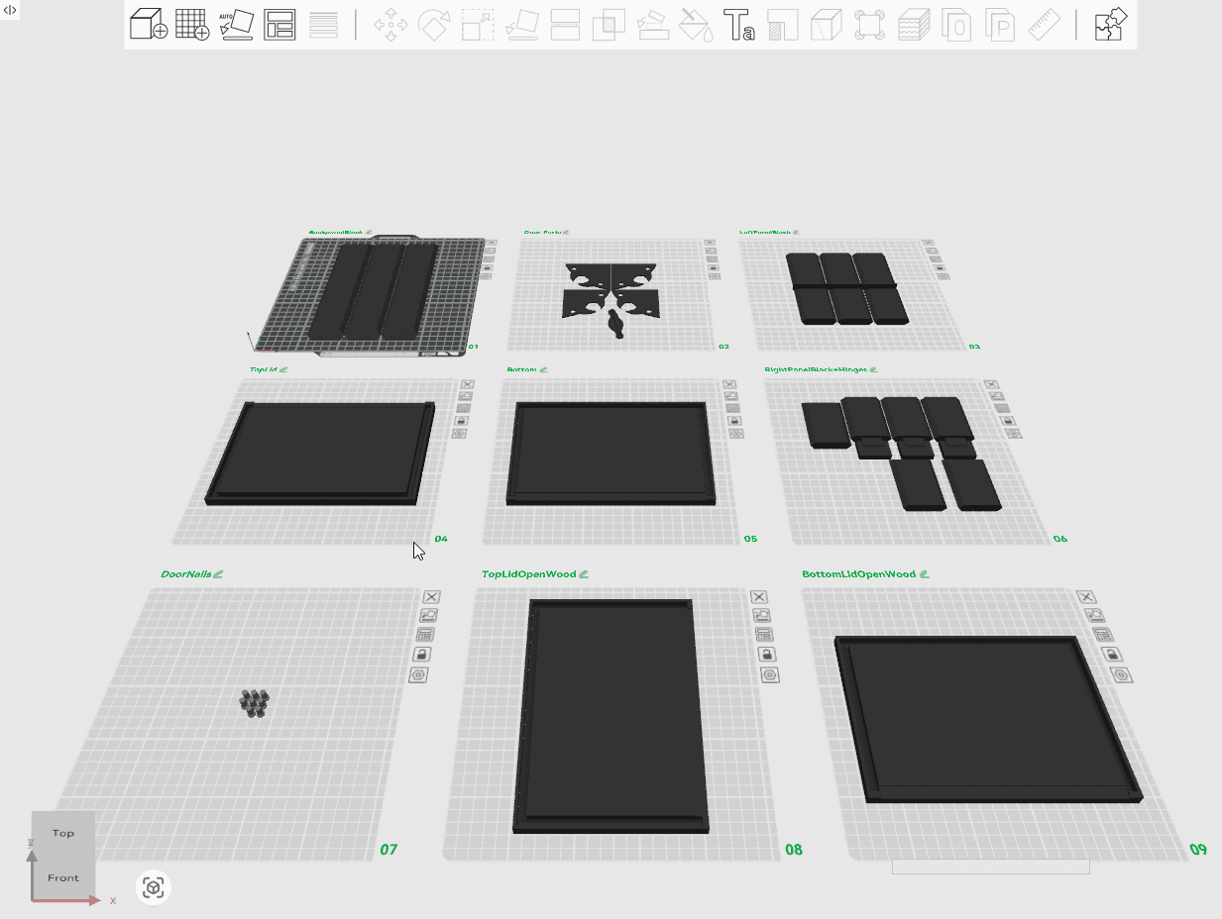Edit the BottomLidOpenWood plate name

pyautogui.click(x=924, y=573)
